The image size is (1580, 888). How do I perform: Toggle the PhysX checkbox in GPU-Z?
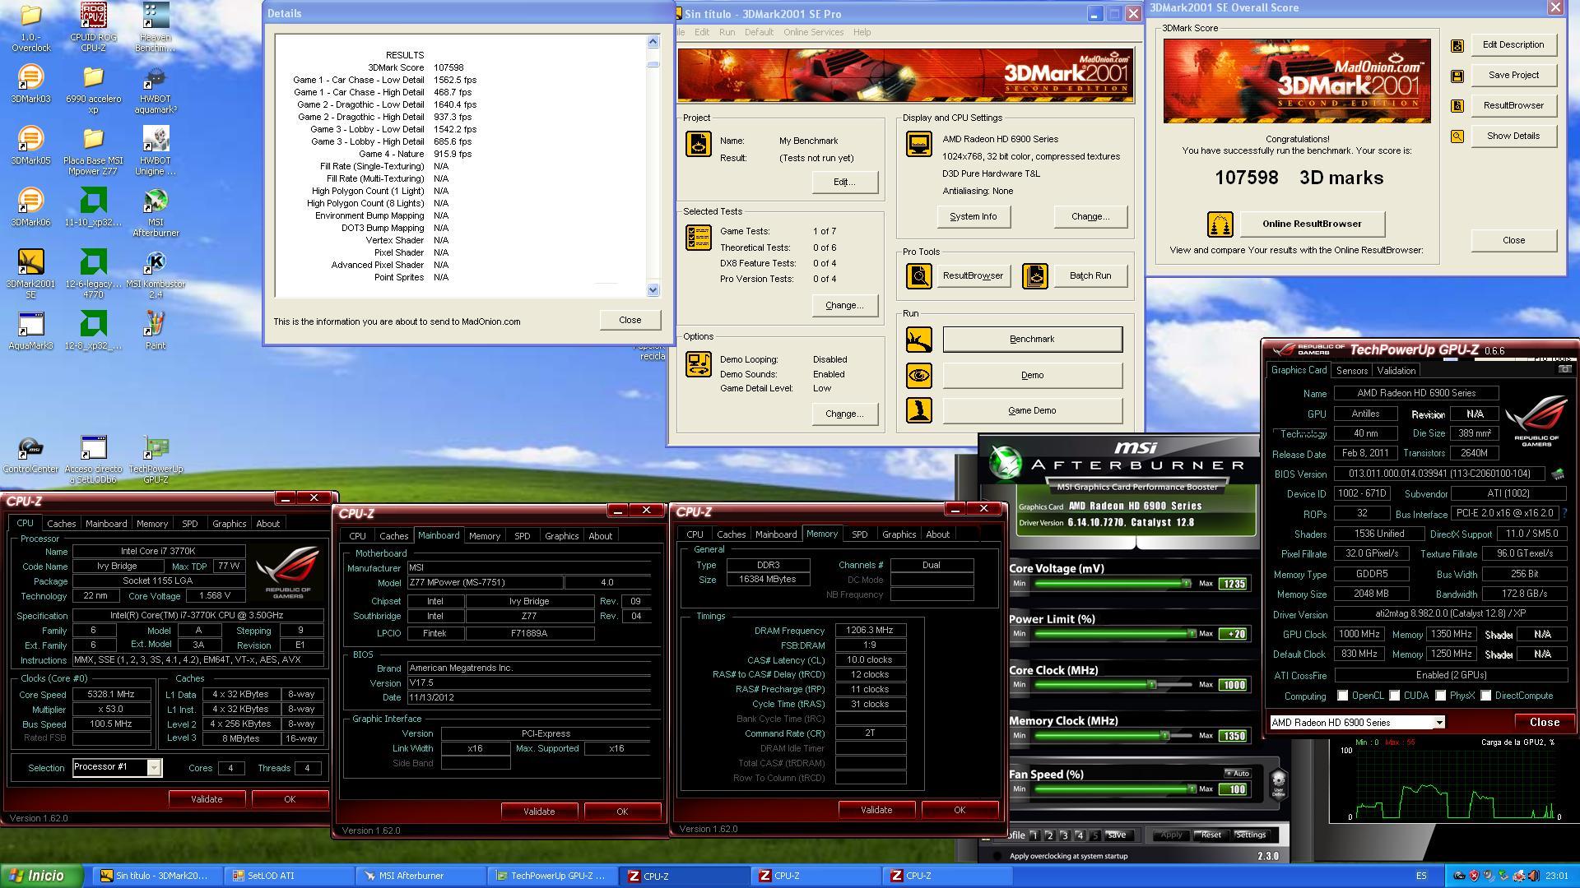(1441, 696)
